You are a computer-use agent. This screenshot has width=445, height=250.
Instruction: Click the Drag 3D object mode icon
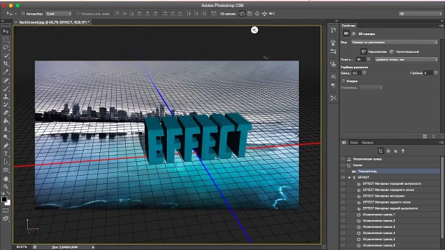[x=257, y=14]
